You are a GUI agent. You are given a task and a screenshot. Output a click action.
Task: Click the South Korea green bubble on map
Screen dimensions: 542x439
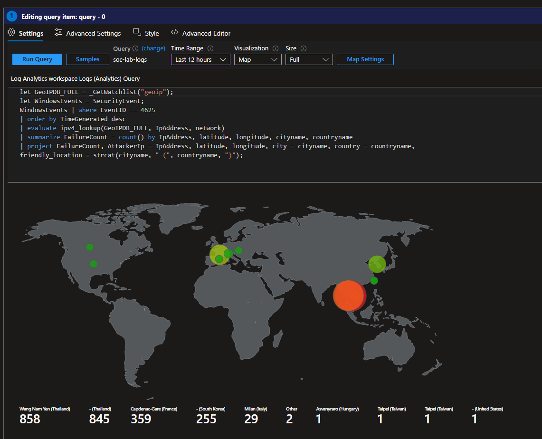point(377,264)
